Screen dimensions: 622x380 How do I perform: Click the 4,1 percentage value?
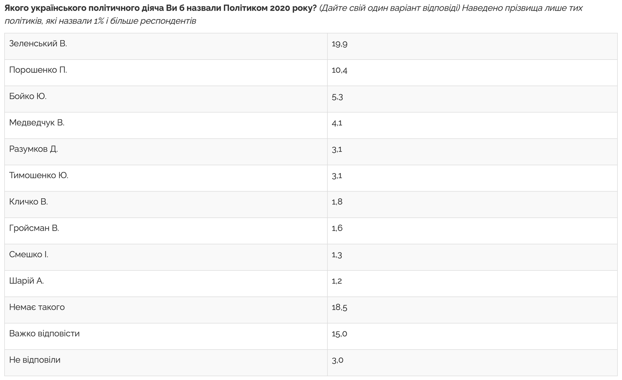click(337, 123)
